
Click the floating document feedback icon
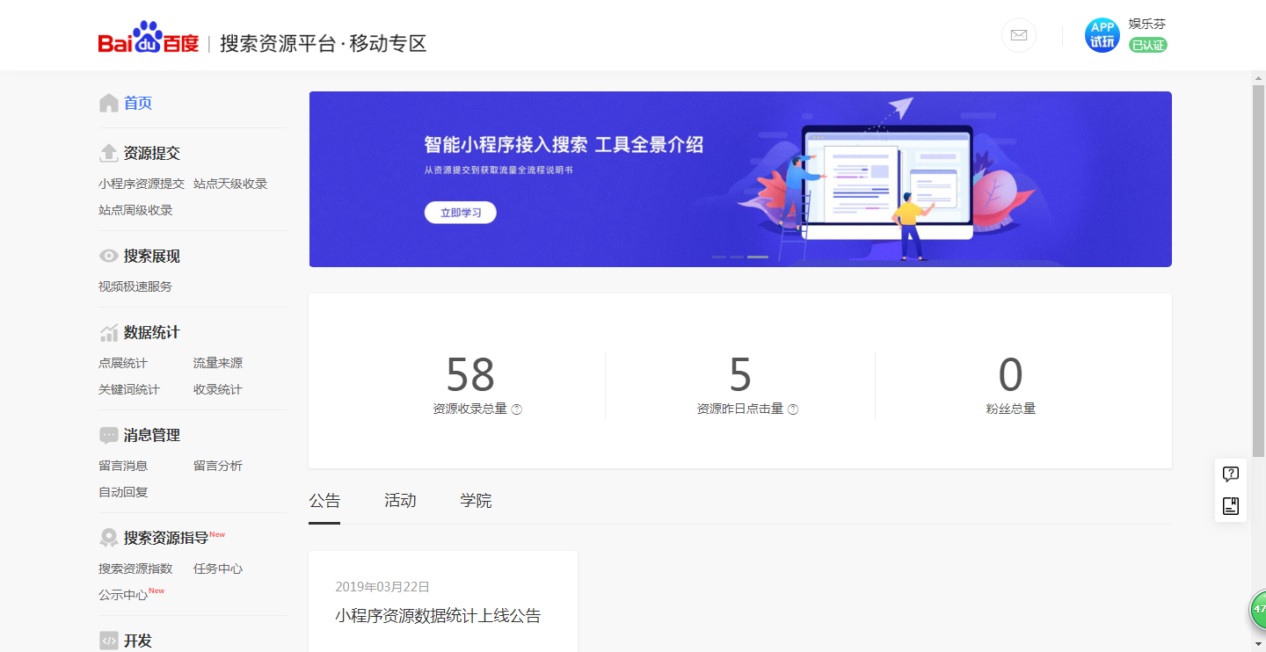(1231, 506)
